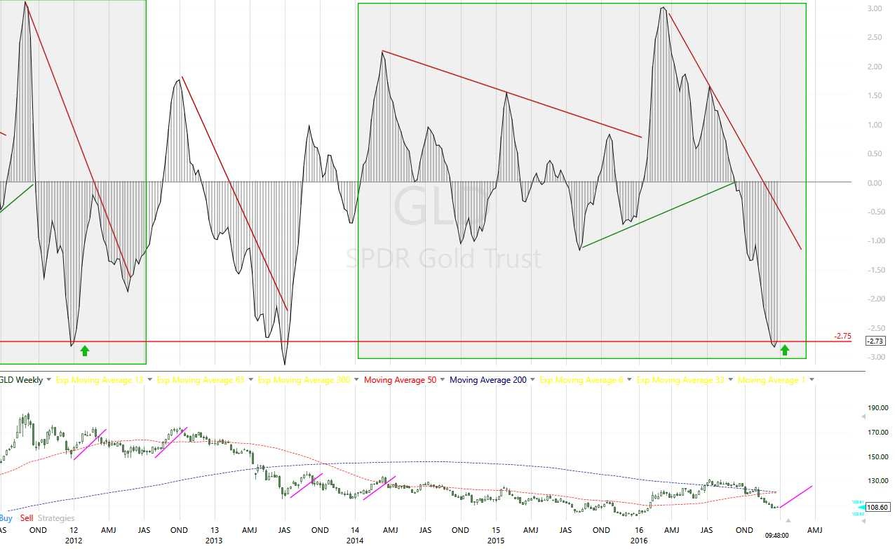Click the bottom gray price-scale arrow

click(x=862, y=523)
